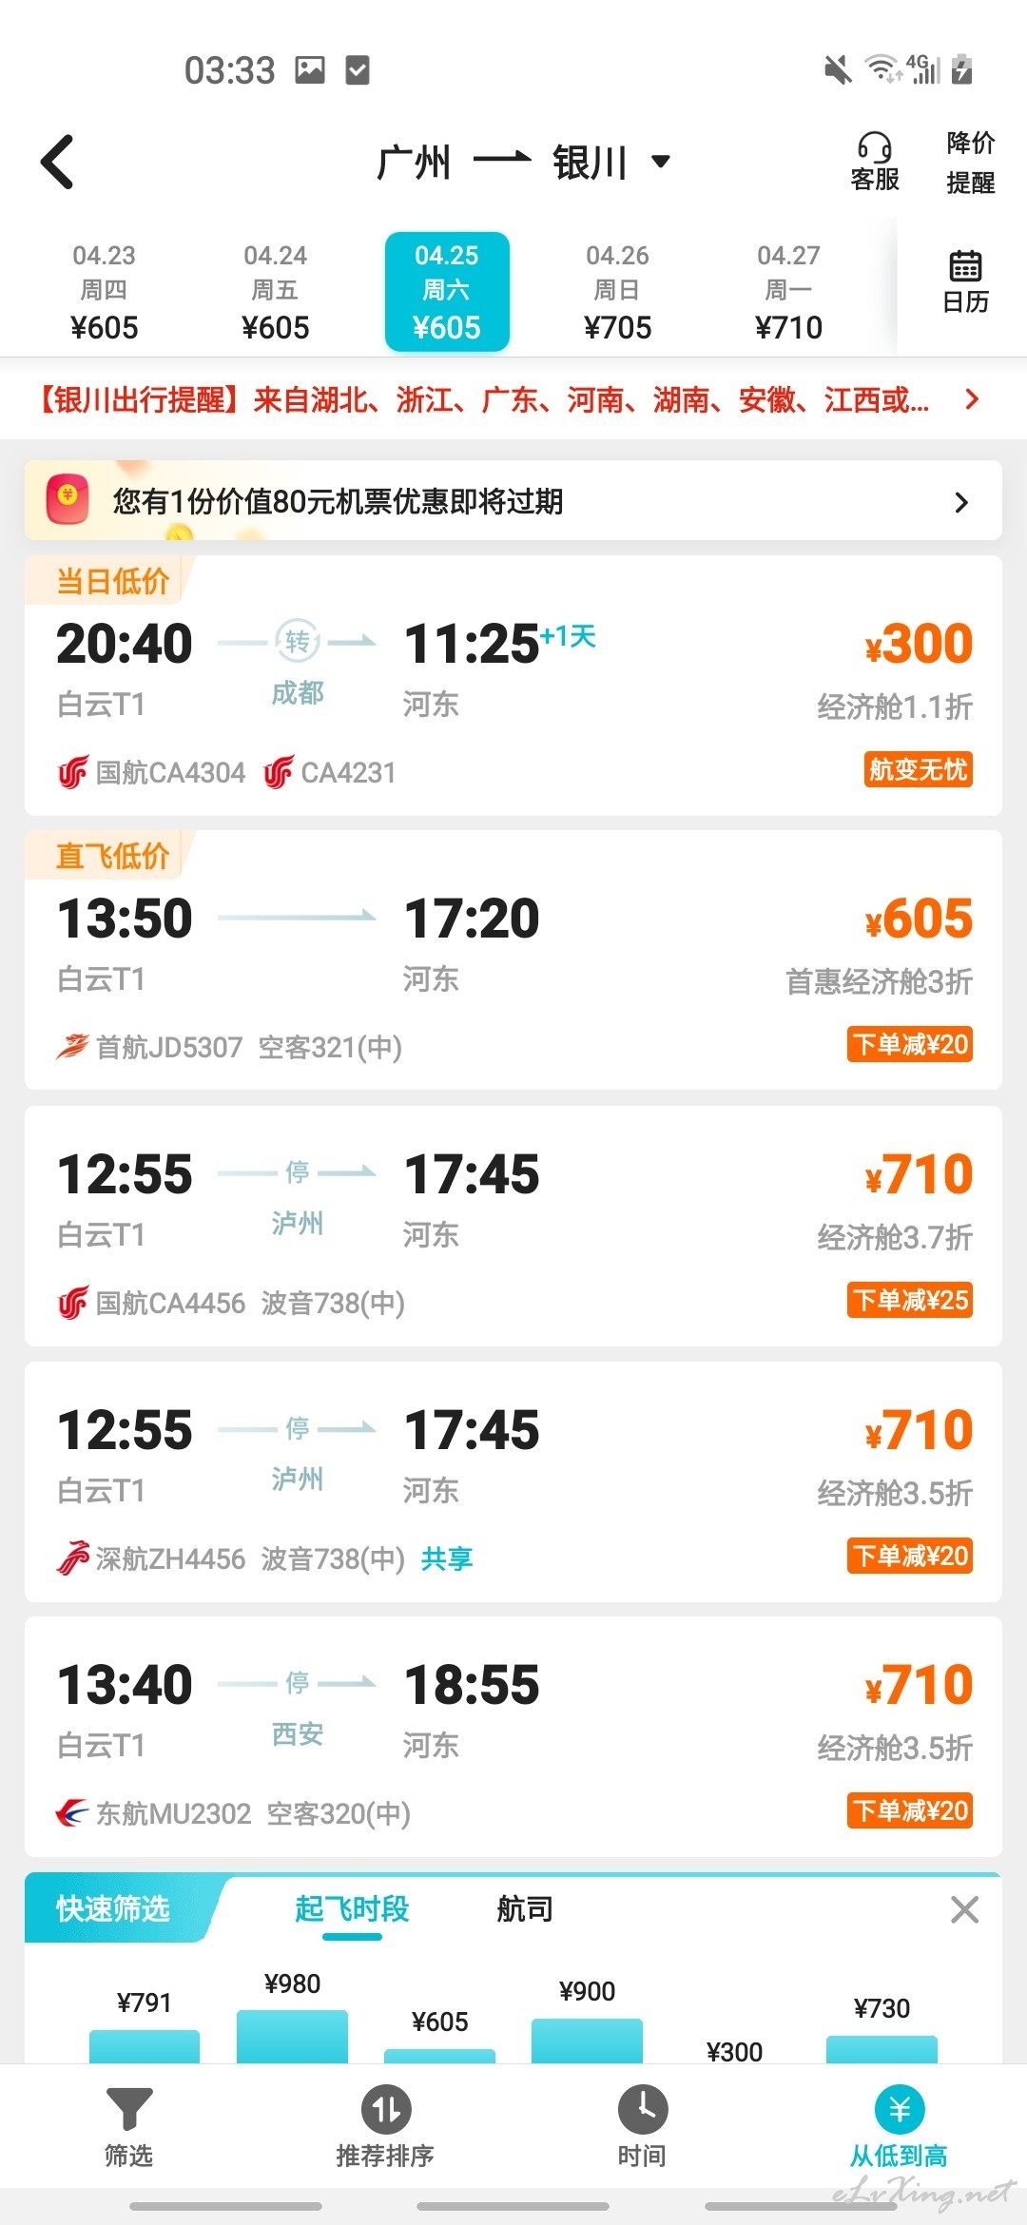1027x2225 pixels.
Task: Expand the Guangzhou–Yinchuan route dropdown
Action: pyautogui.click(x=661, y=161)
